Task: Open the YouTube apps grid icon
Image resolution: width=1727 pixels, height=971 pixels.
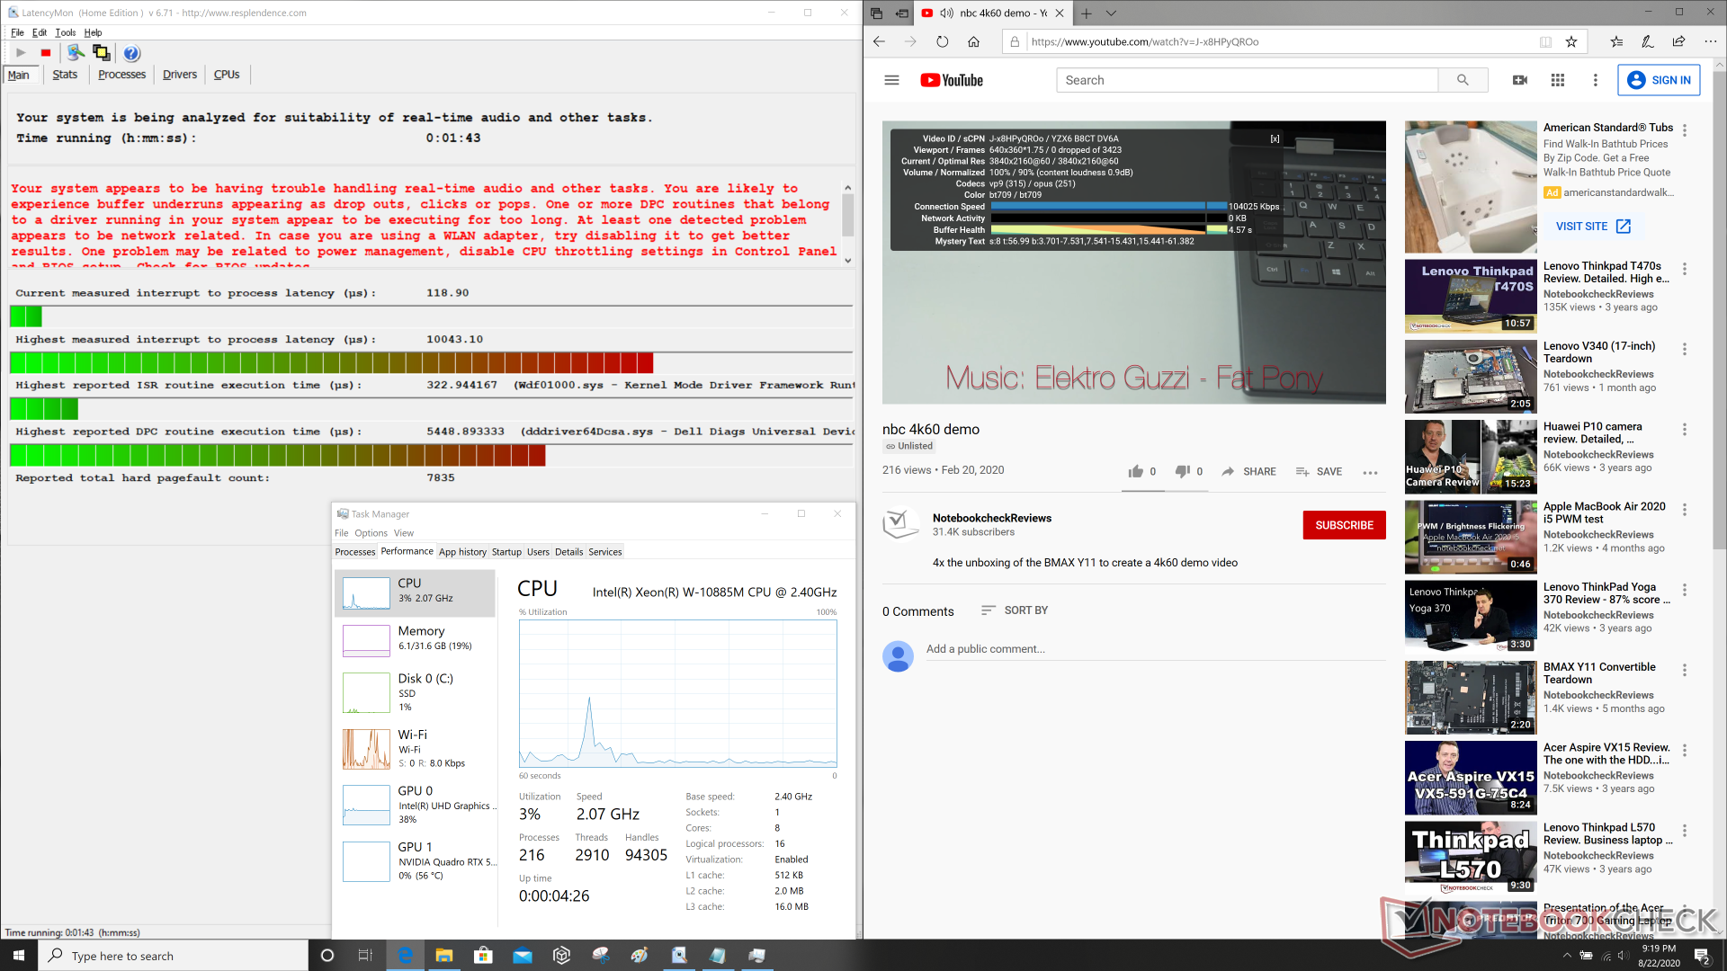Action: coord(1558,80)
